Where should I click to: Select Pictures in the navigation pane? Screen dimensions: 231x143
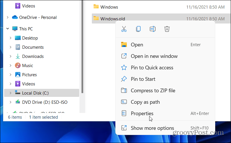tap(29, 75)
